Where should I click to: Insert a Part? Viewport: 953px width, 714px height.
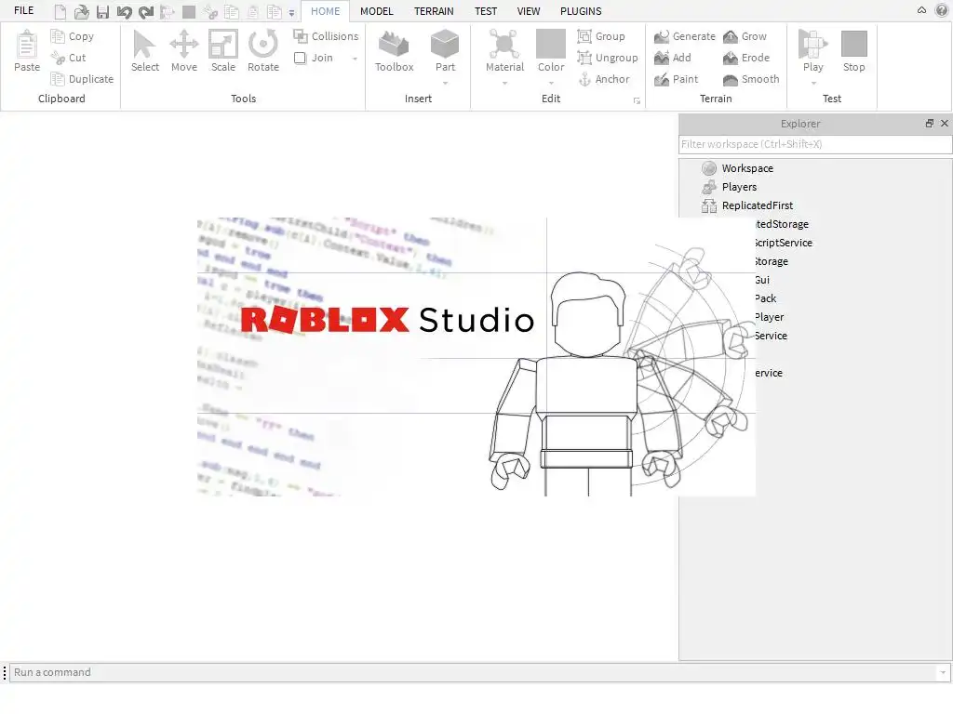[x=445, y=50]
